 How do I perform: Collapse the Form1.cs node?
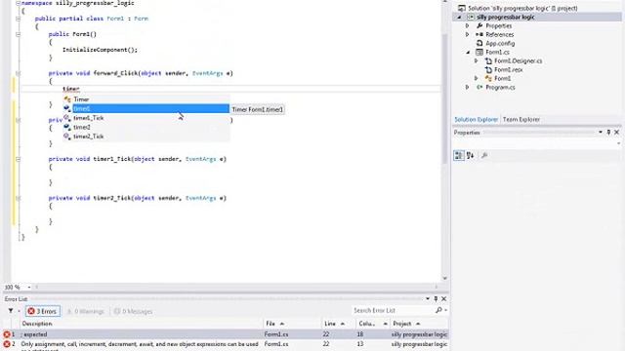coord(468,52)
